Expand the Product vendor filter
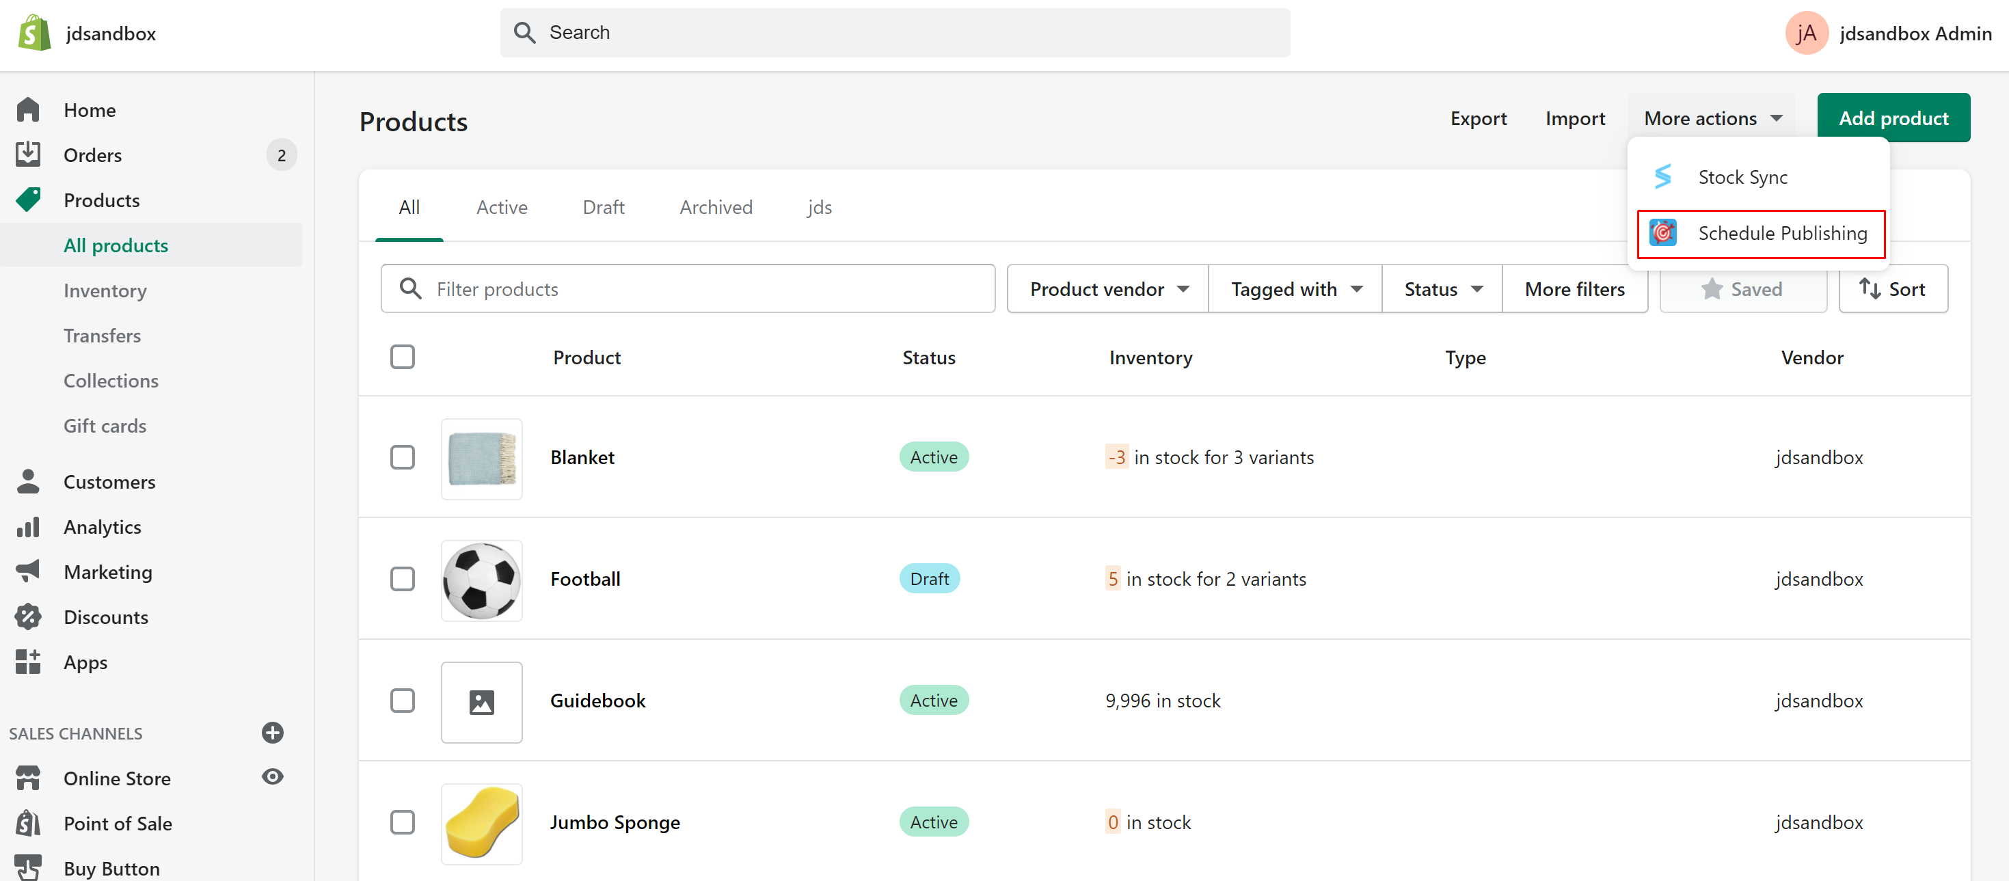The height and width of the screenshot is (881, 2009). click(1107, 289)
